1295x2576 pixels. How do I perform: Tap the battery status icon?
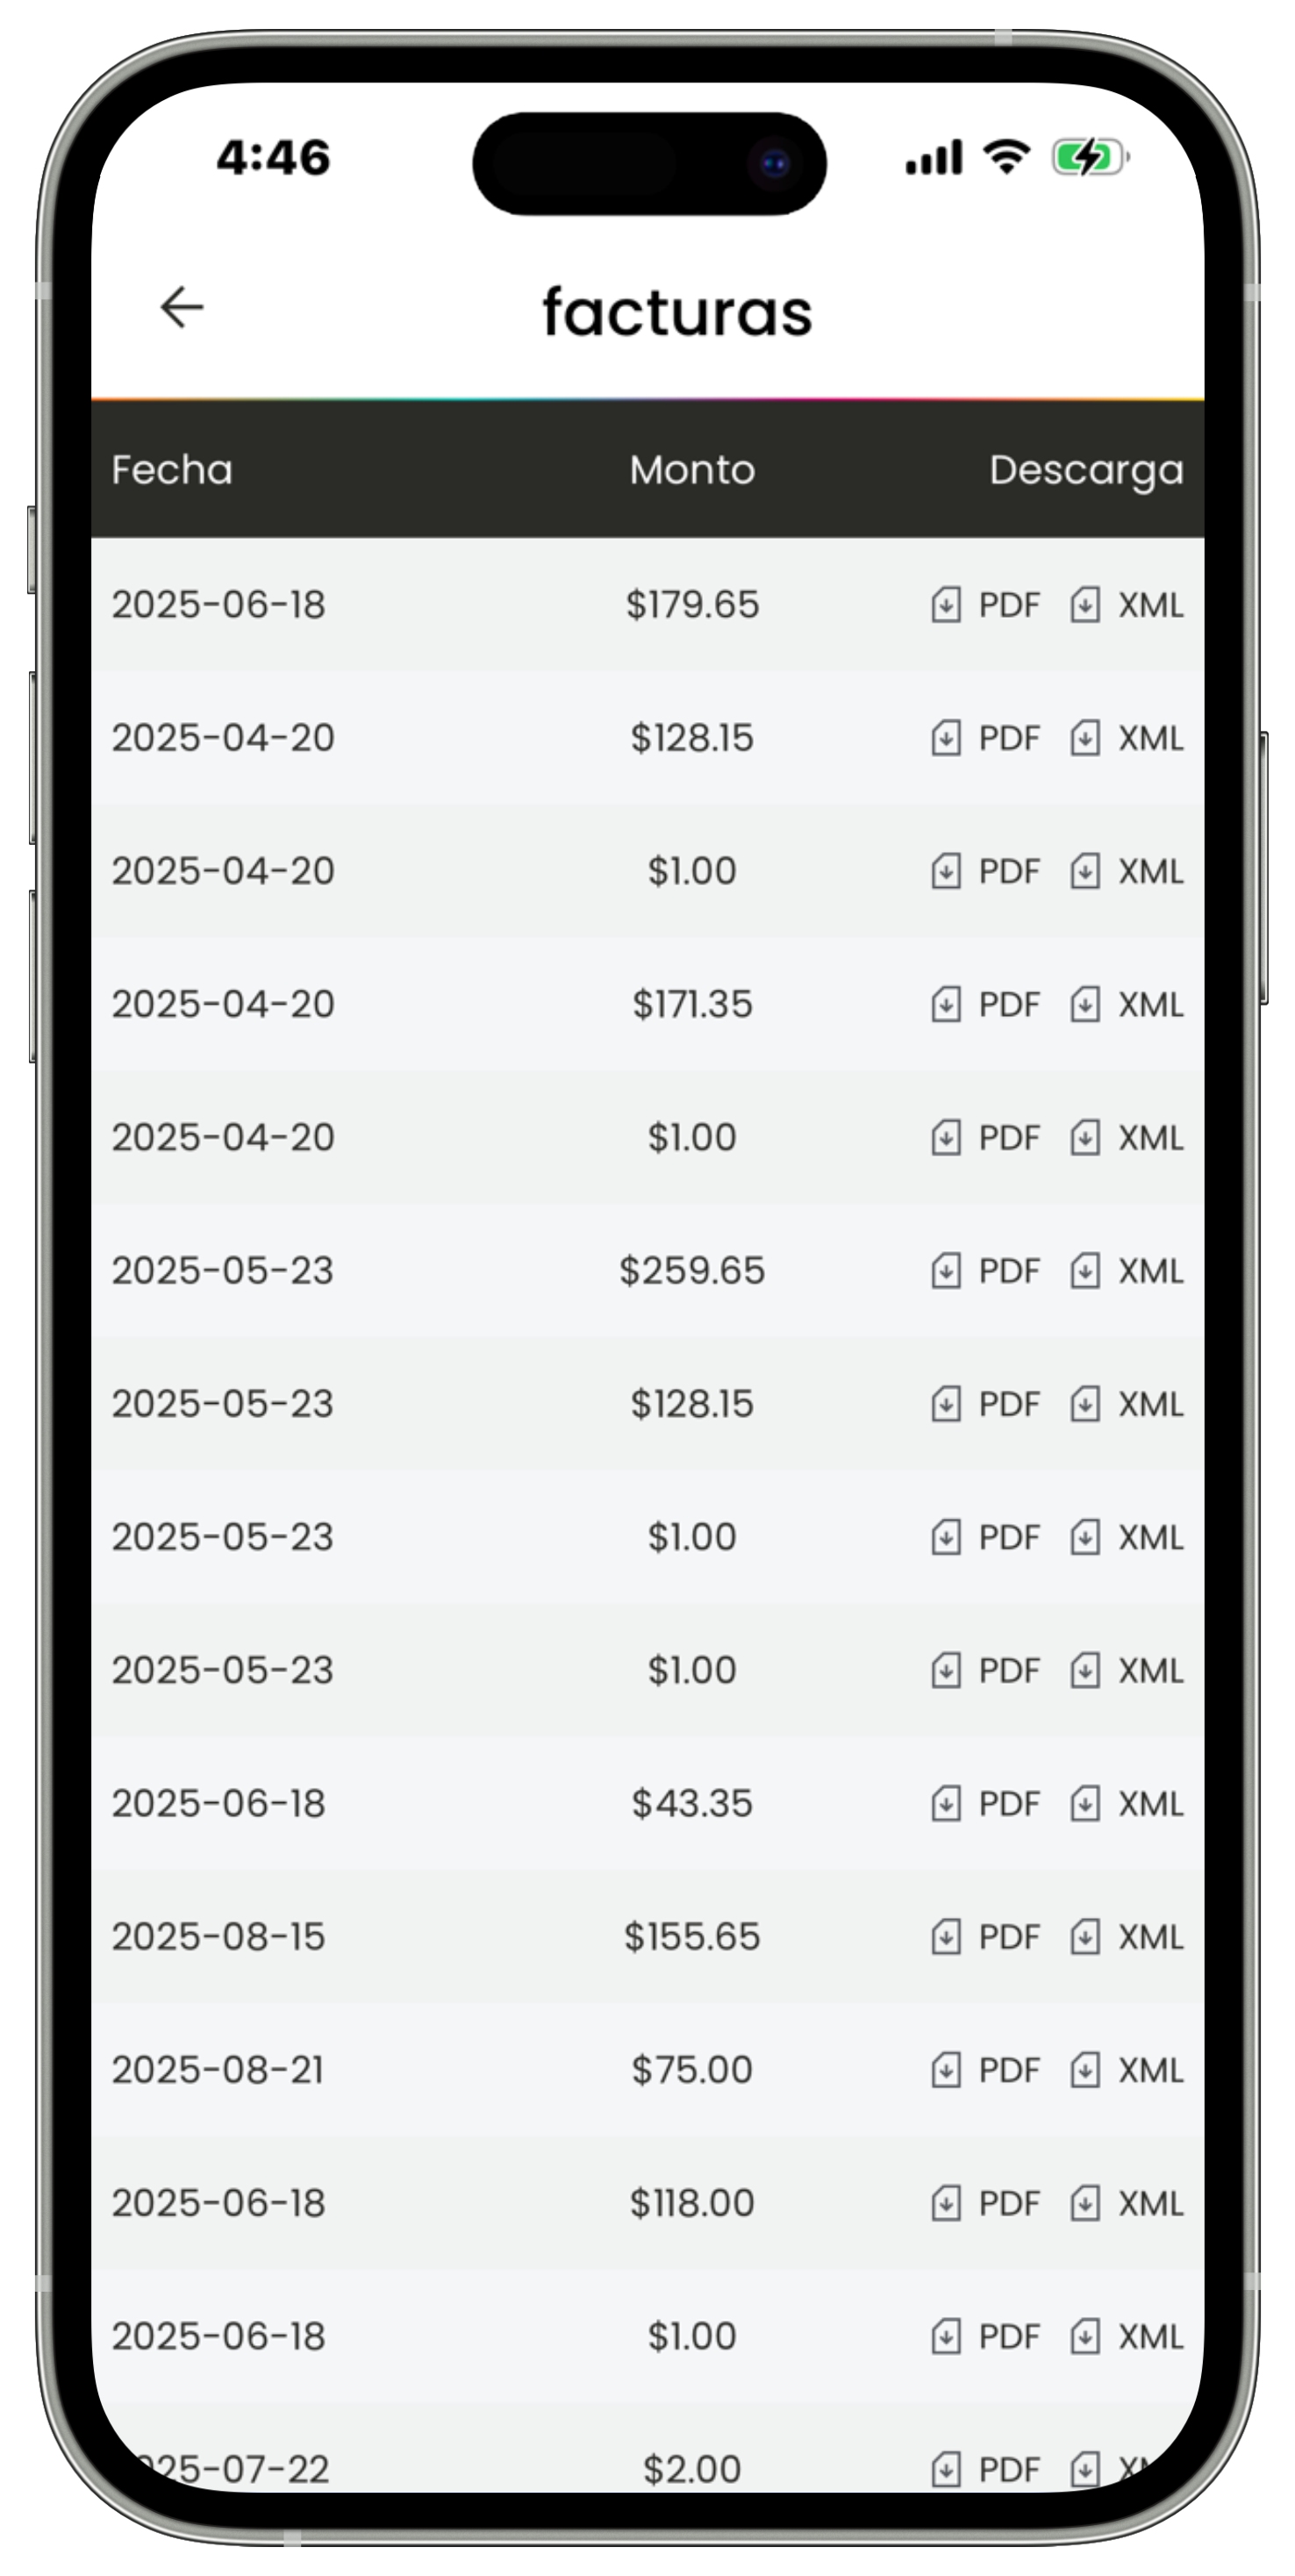(1090, 157)
